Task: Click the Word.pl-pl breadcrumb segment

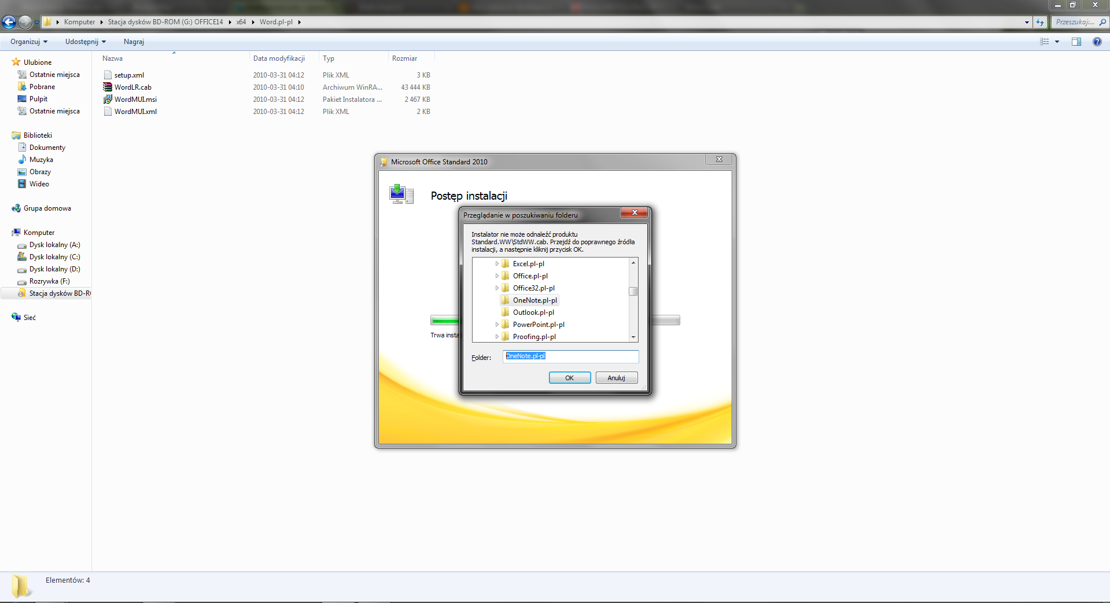Action: pyautogui.click(x=276, y=22)
